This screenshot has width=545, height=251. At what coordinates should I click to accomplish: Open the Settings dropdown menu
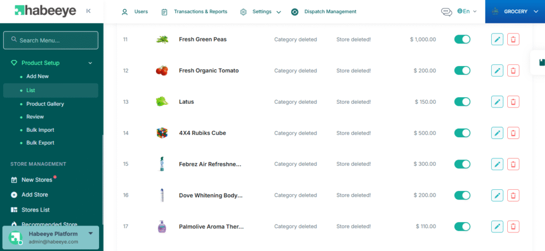click(260, 12)
